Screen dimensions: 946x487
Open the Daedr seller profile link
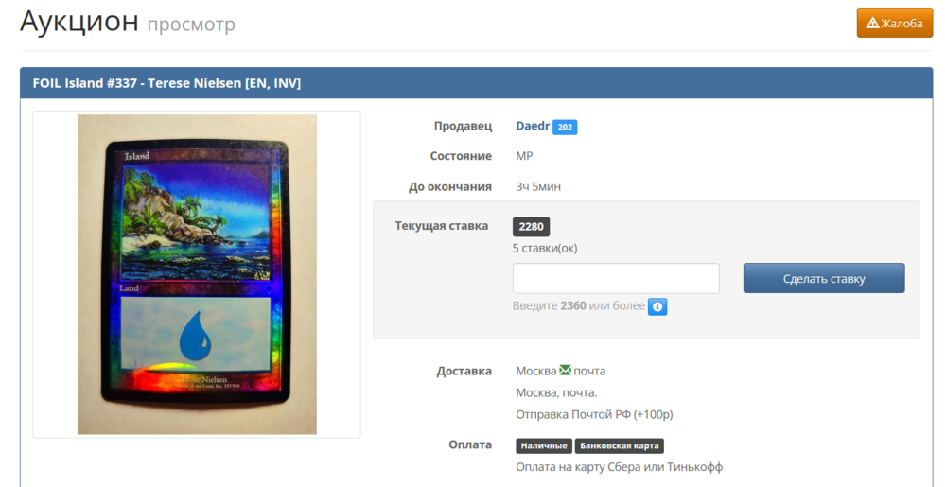(x=533, y=126)
